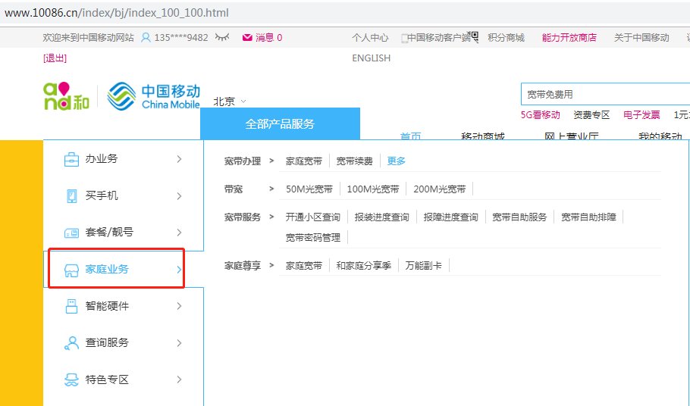Open 宽带密码管理

(x=313, y=238)
